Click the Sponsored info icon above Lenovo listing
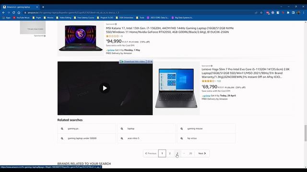Image resolution: width=307 pixels, height=172 pixels. 212,66
